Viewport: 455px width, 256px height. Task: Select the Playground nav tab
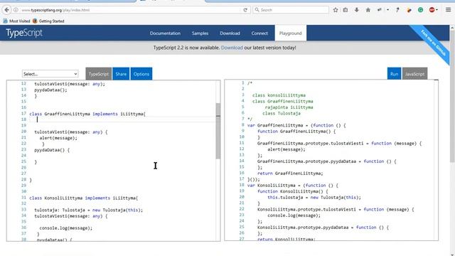pyautogui.click(x=291, y=33)
